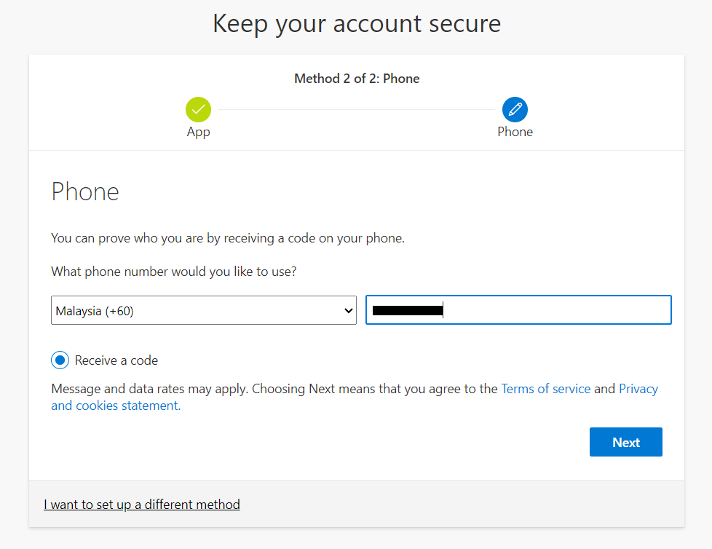
Task: Select the Receive a code radio button
Action: tap(60, 360)
